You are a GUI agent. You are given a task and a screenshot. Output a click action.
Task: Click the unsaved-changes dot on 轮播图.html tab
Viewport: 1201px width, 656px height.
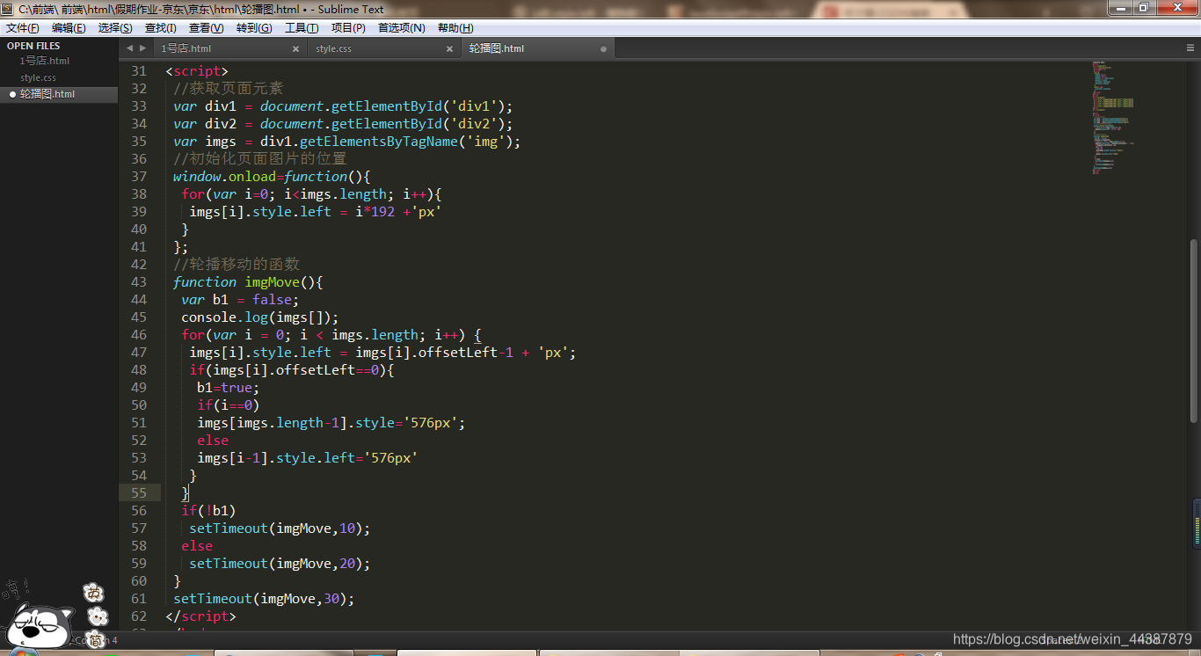603,48
